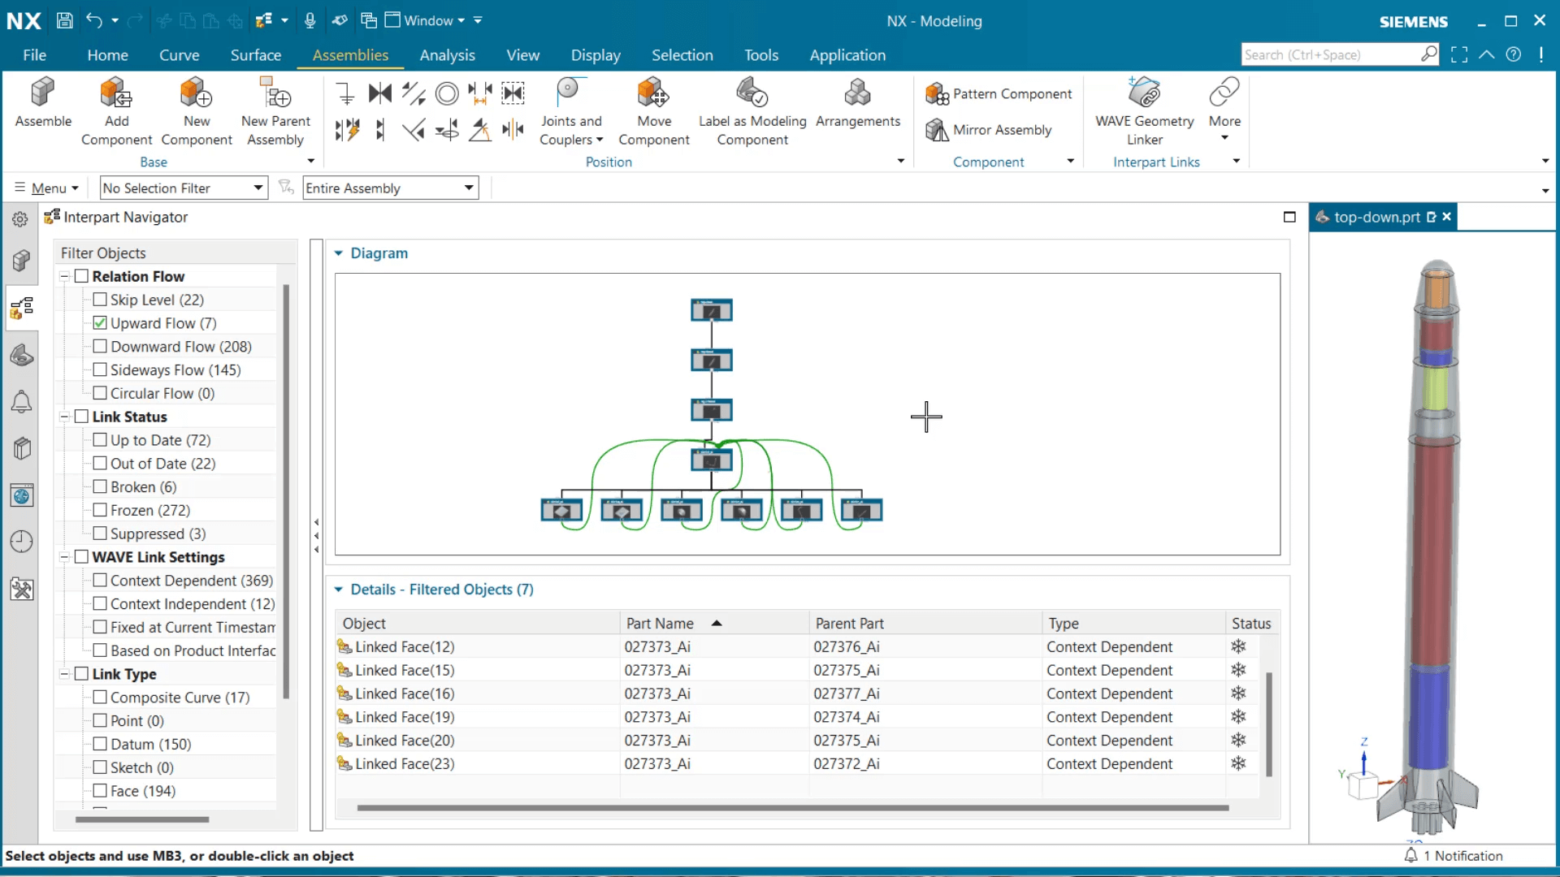Sort by Parent Part column header
The height and width of the screenshot is (877, 1560).
click(x=926, y=624)
